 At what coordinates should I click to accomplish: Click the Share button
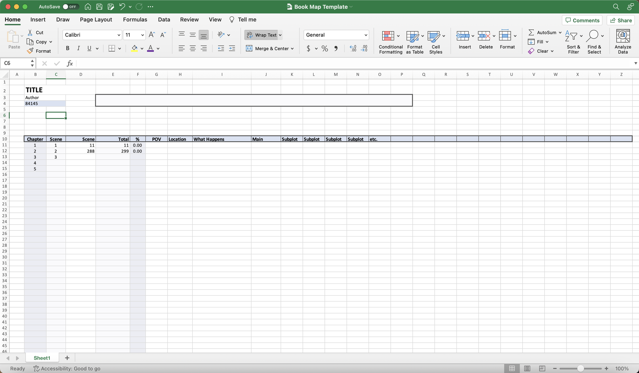click(621, 20)
